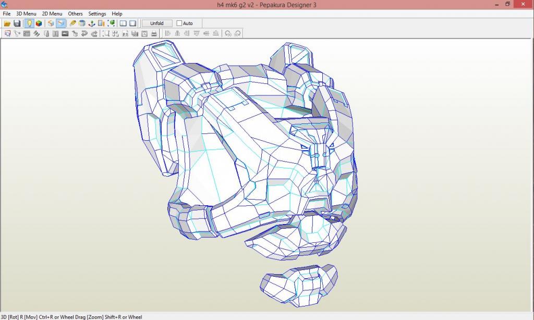
Task: Click the 3D helmet model in the viewport
Action: tap(245, 174)
